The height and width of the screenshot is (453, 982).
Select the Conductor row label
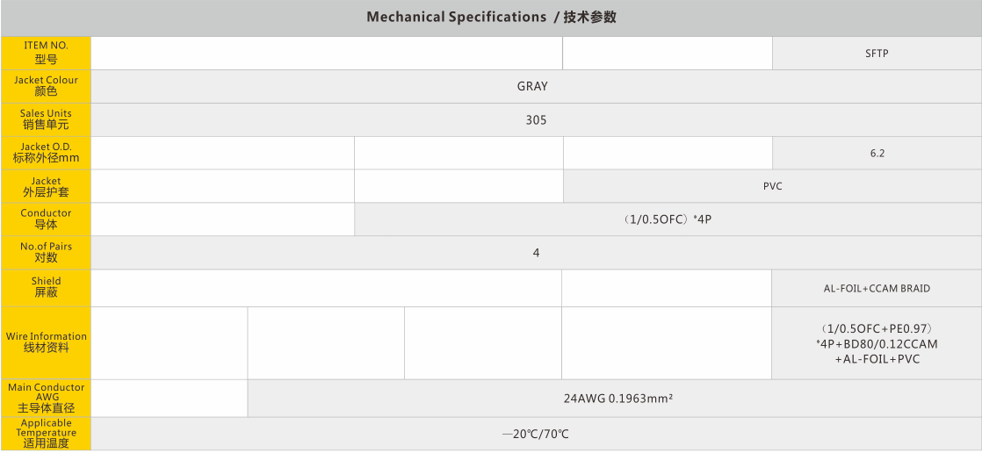click(46, 219)
